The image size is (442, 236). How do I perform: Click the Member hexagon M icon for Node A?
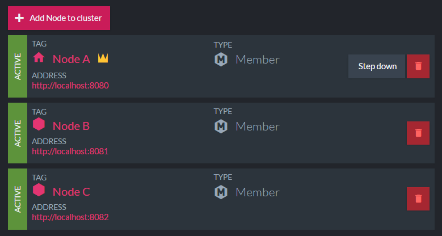pyautogui.click(x=221, y=60)
